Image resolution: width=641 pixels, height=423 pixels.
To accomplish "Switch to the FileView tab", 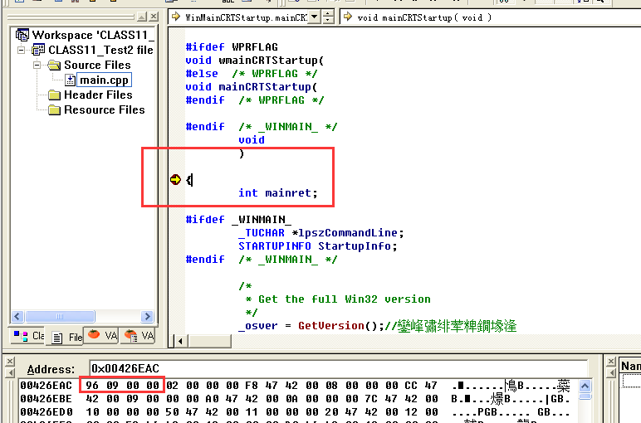I will [x=68, y=338].
